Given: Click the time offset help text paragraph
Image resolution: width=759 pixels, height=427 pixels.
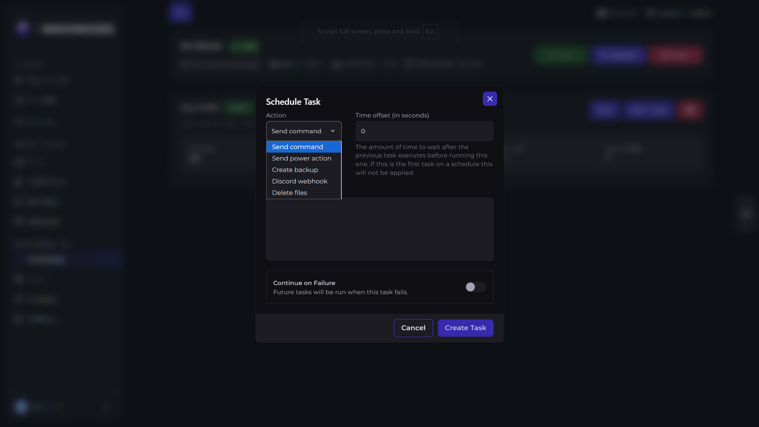Looking at the screenshot, I should tap(424, 160).
